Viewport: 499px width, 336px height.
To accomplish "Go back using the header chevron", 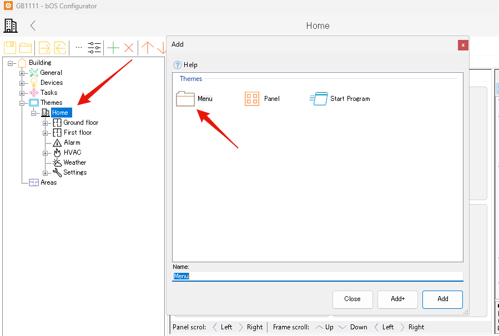I will pos(33,26).
